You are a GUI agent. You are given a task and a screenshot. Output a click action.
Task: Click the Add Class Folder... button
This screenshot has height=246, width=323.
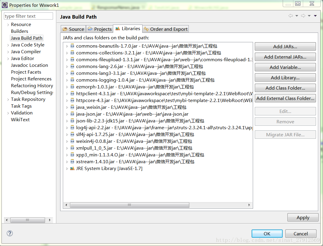click(x=285, y=88)
